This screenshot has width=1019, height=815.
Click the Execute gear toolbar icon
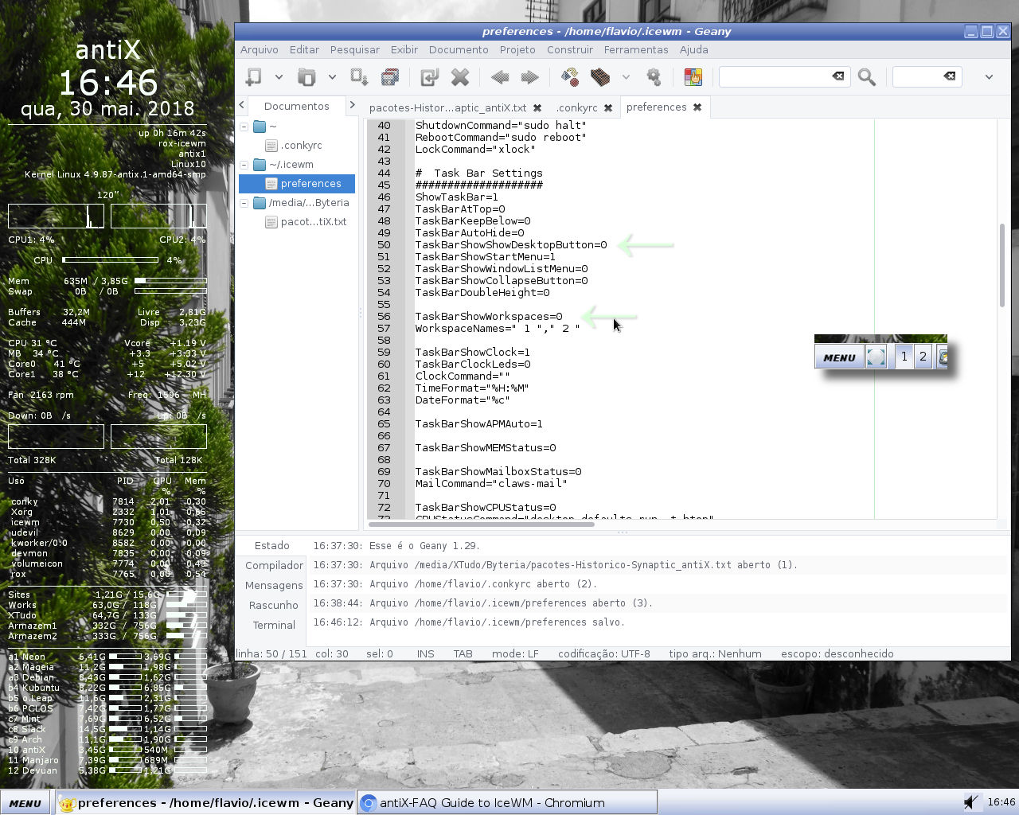tap(654, 77)
